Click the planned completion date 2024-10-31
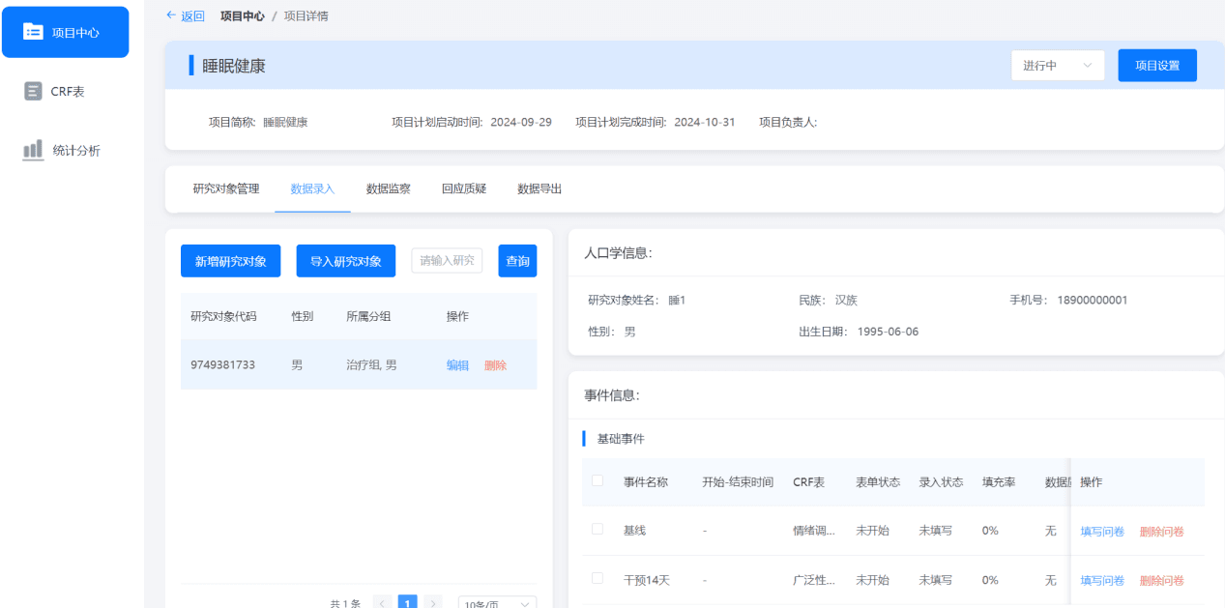This screenshot has height=608, width=1225. [x=705, y=122]
